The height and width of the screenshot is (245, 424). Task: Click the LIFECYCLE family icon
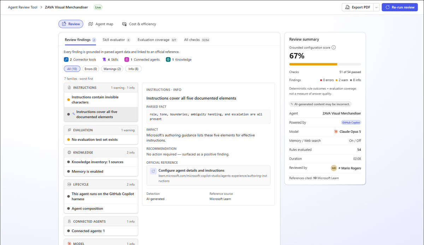coord(69,184)
